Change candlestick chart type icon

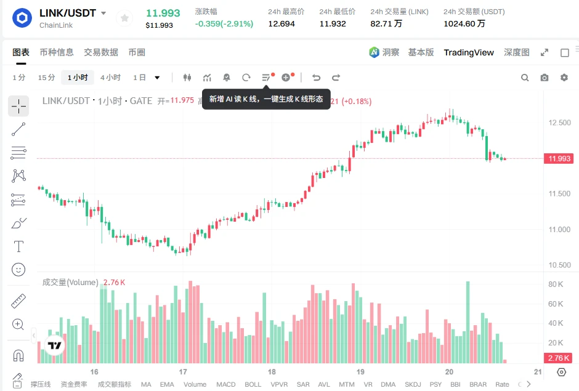187,78
